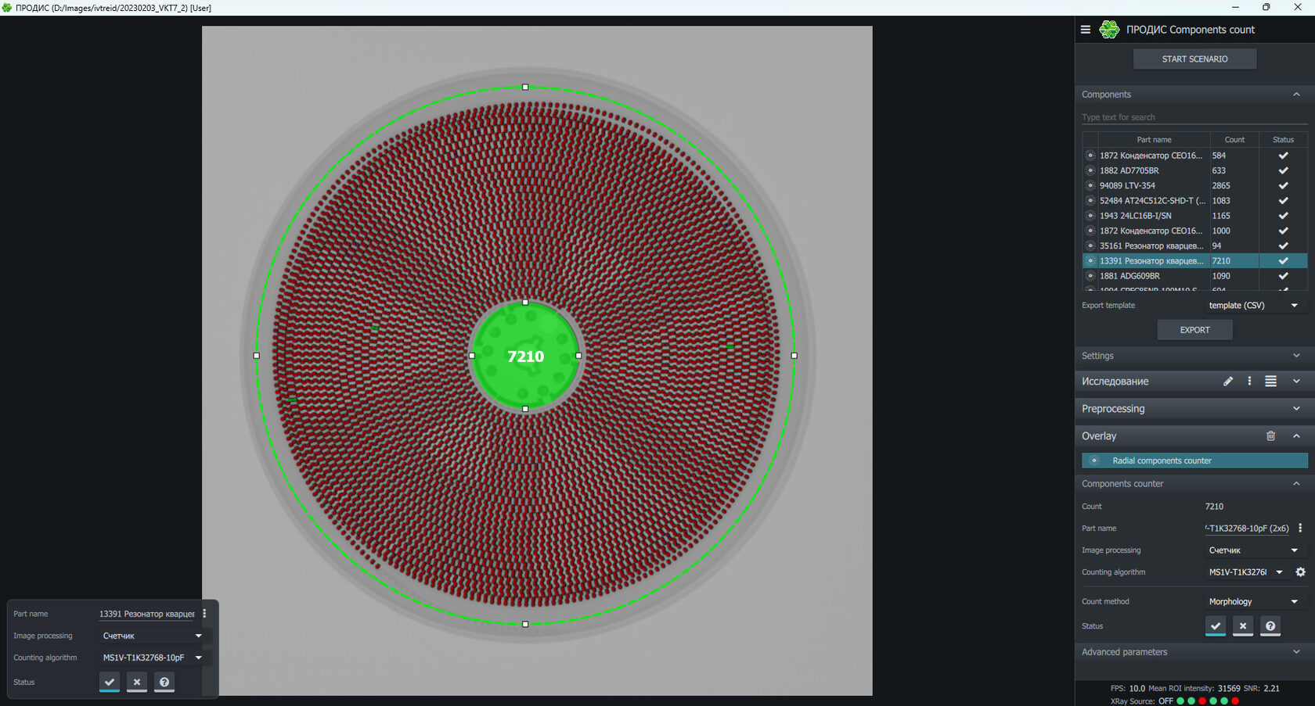Open the kebab menu in Исследование header
Screen dimensions: 1315x706
1249,382
